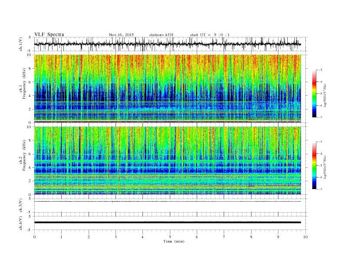The width and height of the screenshot is (344, 266).
Task: Click the ch.1 waveform trace panel
Action: [x=171, y=44]
